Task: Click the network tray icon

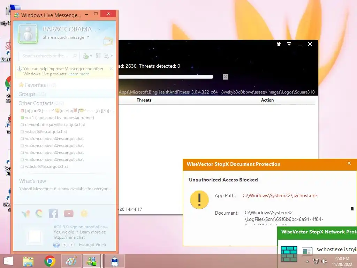Action: pyautogui.click(x=316, y=261)
